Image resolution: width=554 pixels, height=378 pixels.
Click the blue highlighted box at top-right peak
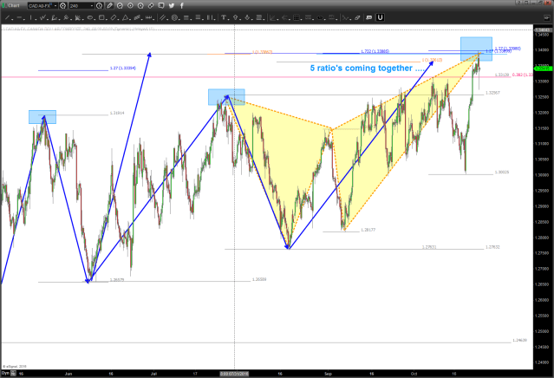[x=475, y=46]
